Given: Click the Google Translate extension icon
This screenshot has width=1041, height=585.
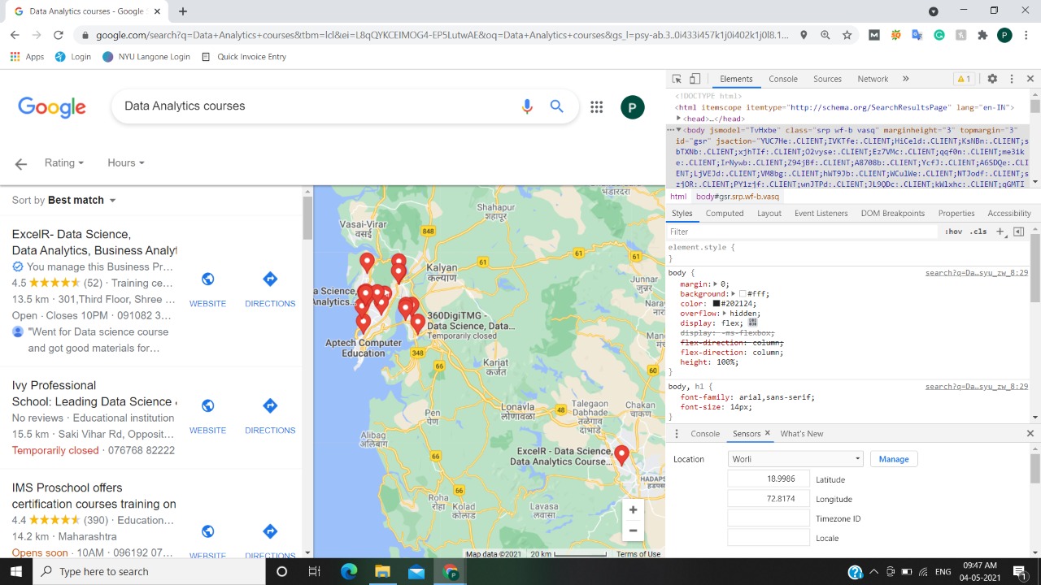Looking at the screenshot, I should 917,35.
